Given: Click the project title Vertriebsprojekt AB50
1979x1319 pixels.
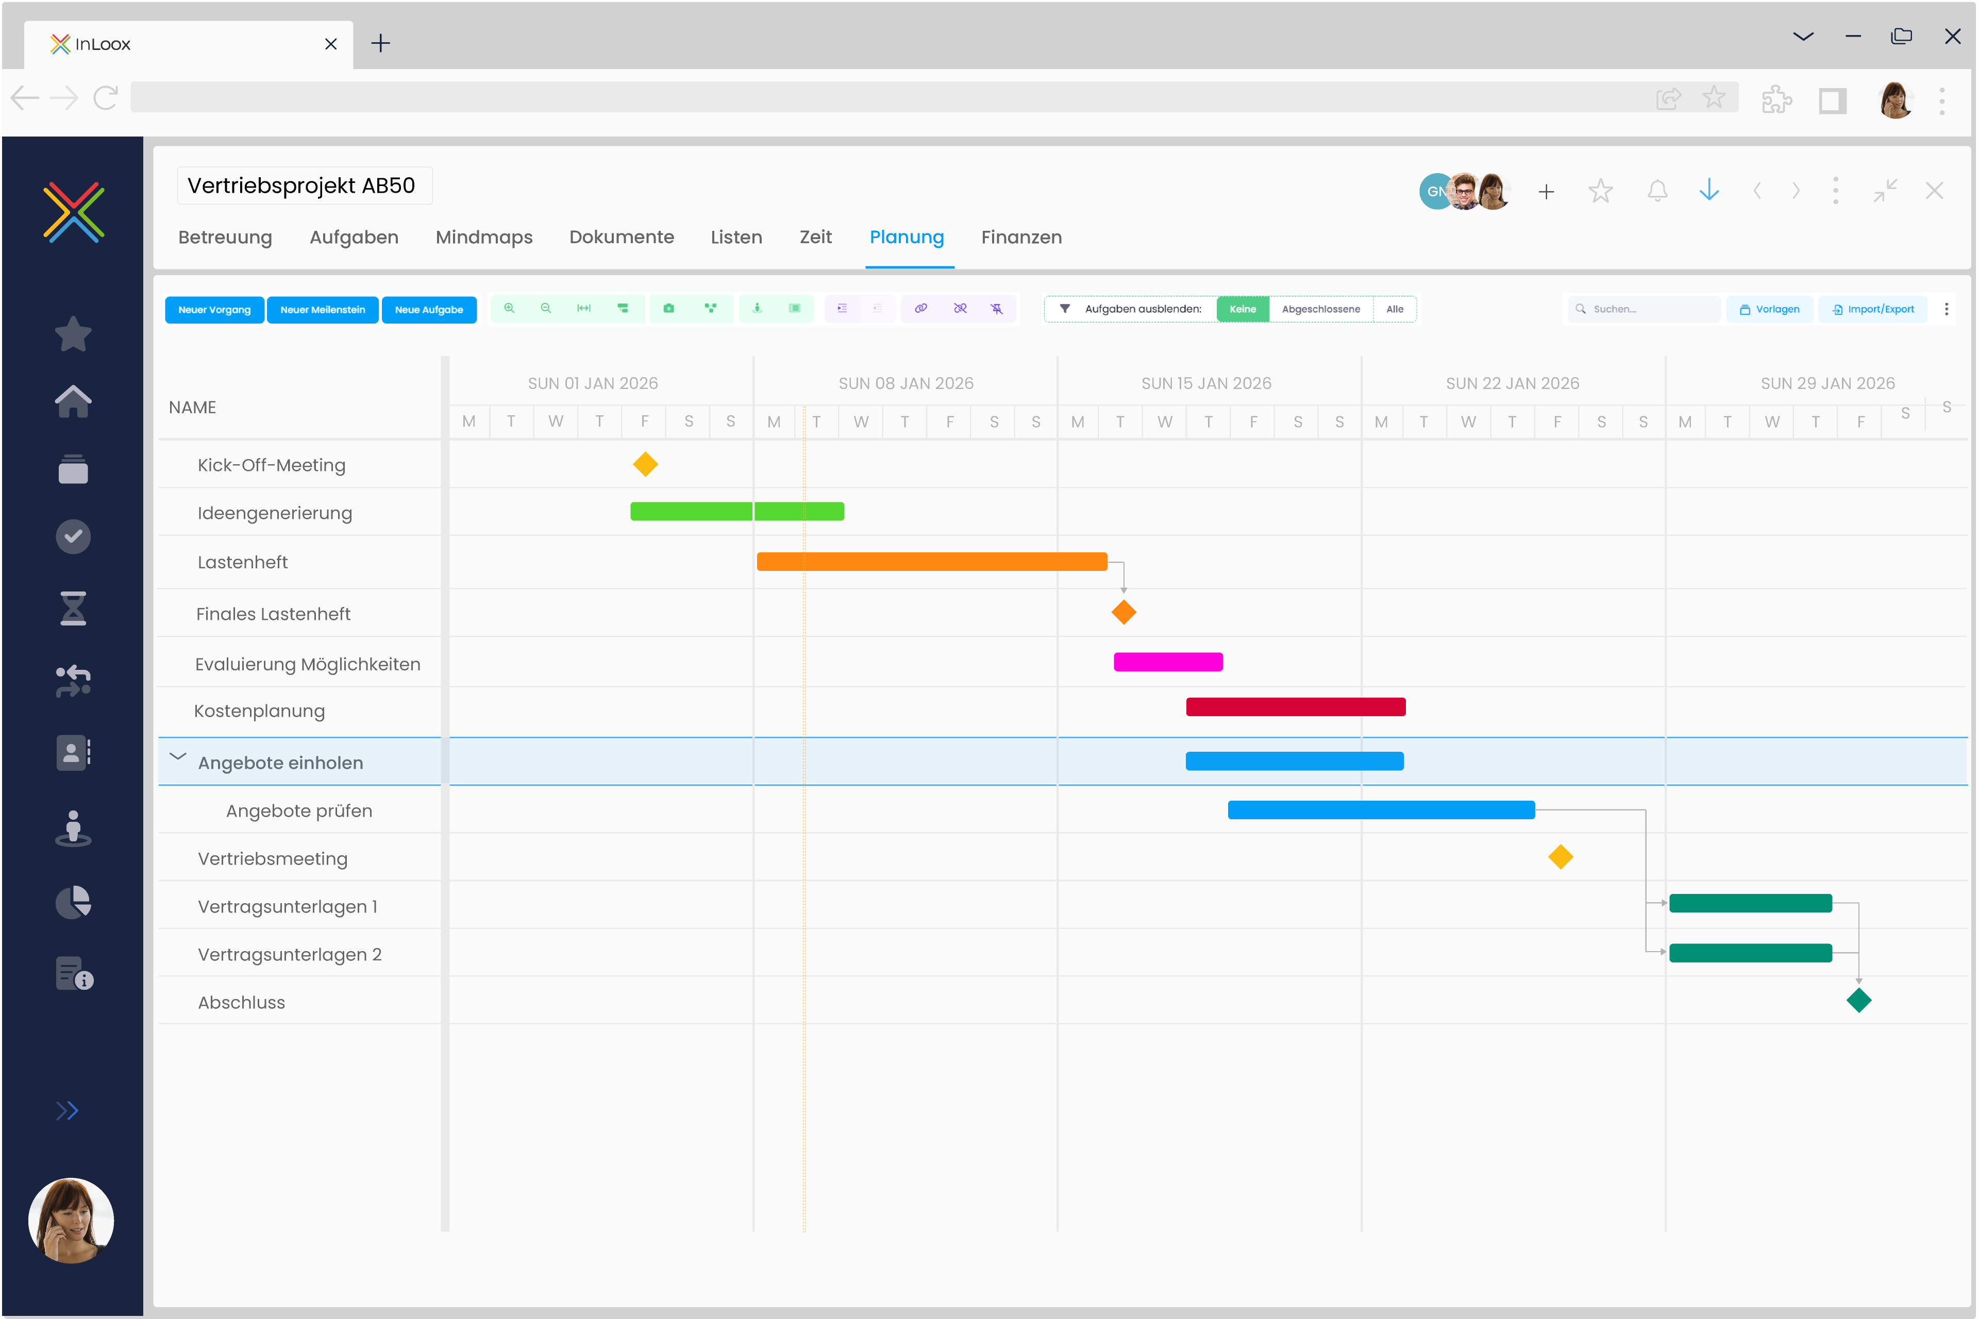Looking at the screenshot, I should pyautogui.click(x=301, y=186).
